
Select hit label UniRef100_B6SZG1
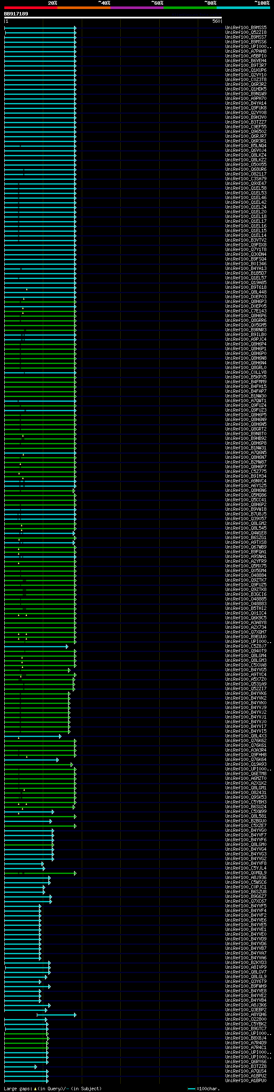tap(246, 538)
